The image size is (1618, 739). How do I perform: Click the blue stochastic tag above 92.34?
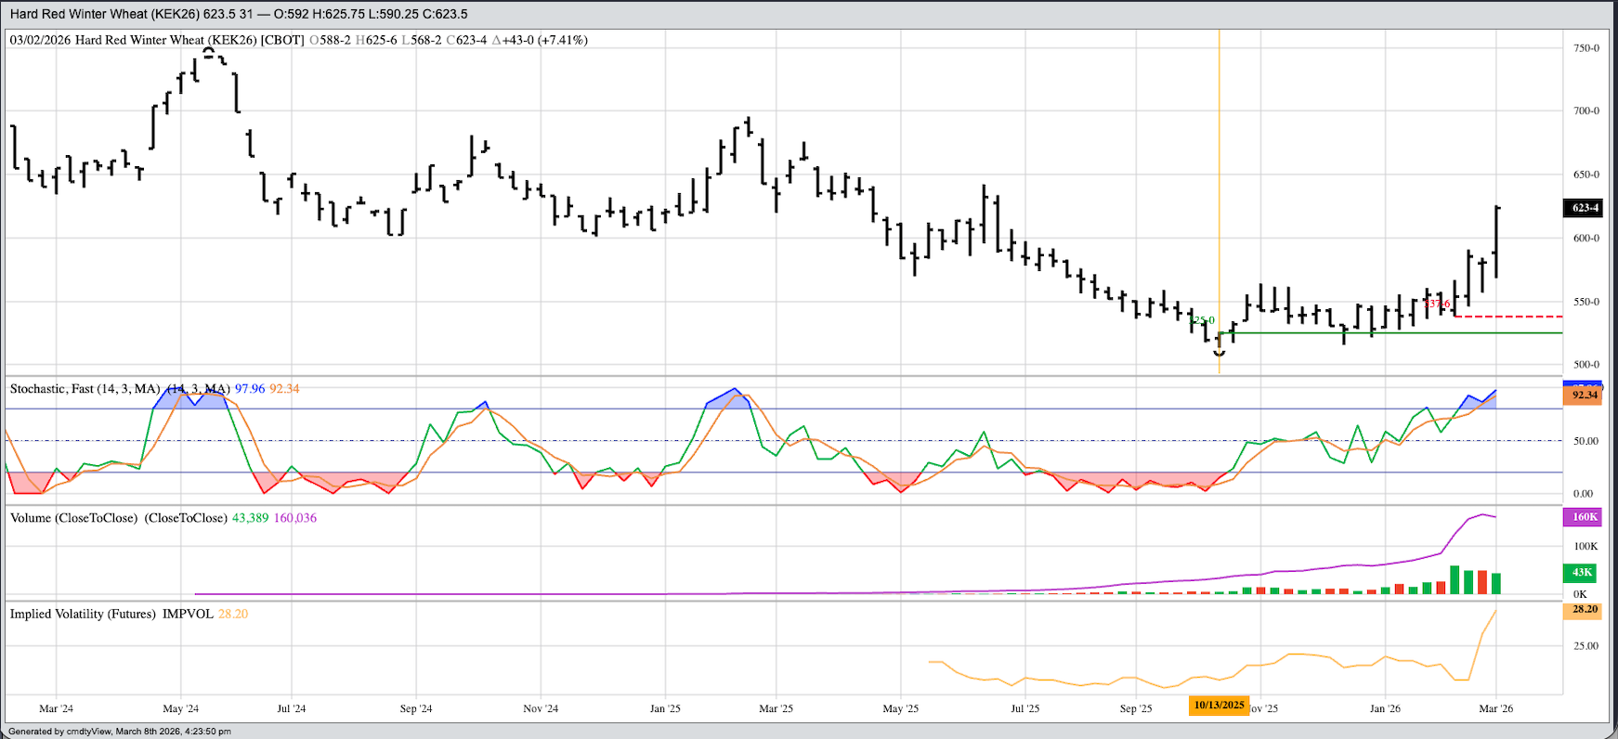pos(1585,383)
